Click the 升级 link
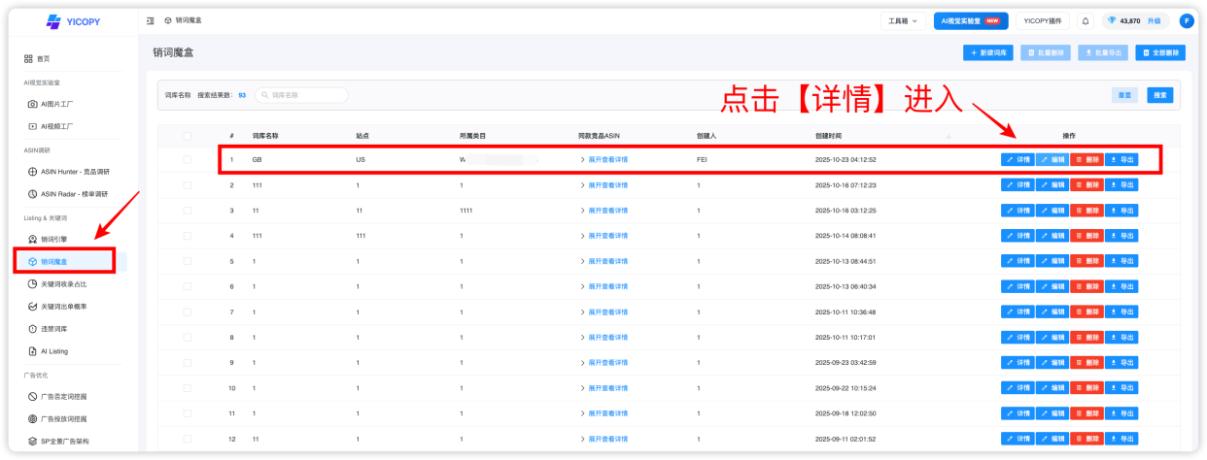1207x460 pixels. 1154,20
